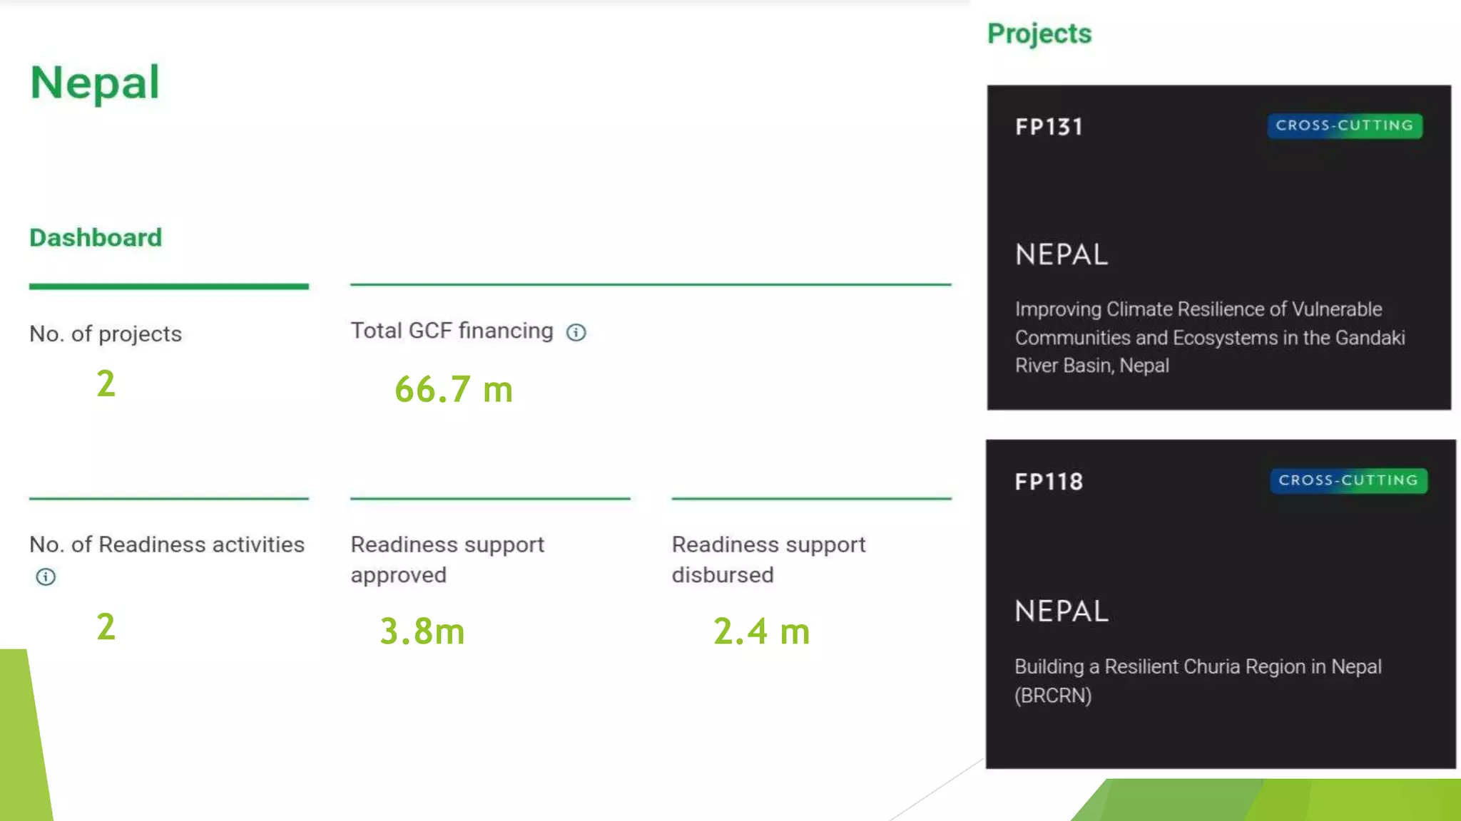Click the FP118 project code
This screenshot has width=1461, height=821.
point(1049,482)
